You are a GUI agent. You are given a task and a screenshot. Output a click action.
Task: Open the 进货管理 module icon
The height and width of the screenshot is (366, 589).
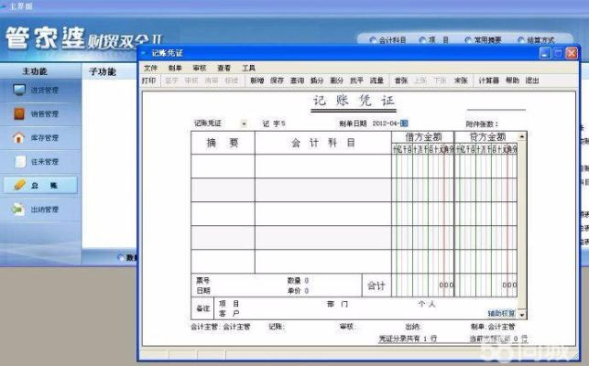[19, 90]
